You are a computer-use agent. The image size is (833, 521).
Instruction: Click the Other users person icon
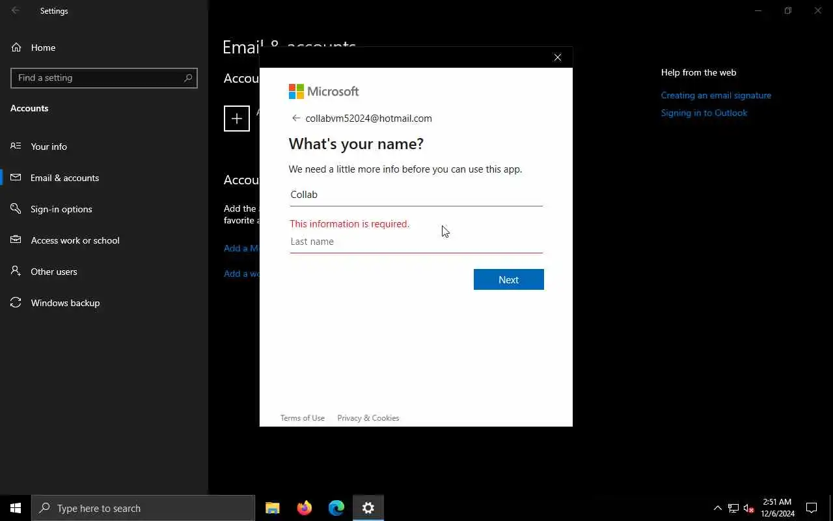click(x=16, y=271)
